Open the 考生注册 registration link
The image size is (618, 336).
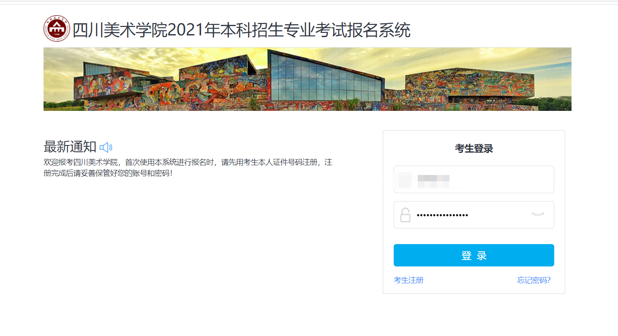pos(408,280)
